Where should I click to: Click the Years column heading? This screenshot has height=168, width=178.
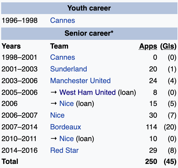click(x=11, y=46)
